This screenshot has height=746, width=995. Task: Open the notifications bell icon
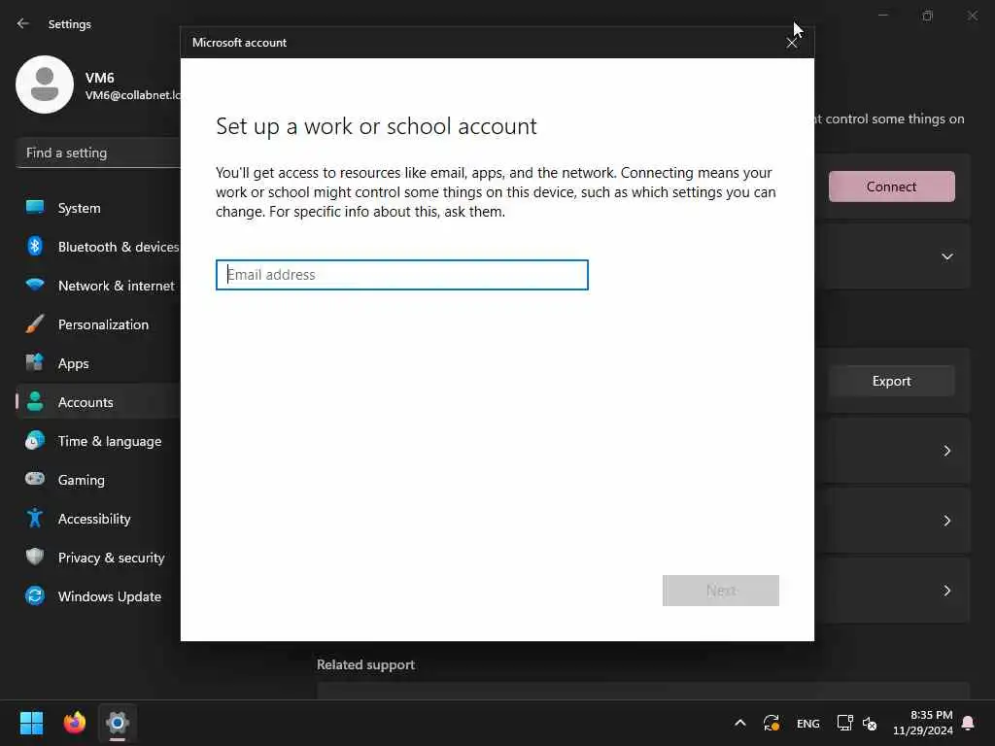(x=969, y=723)
